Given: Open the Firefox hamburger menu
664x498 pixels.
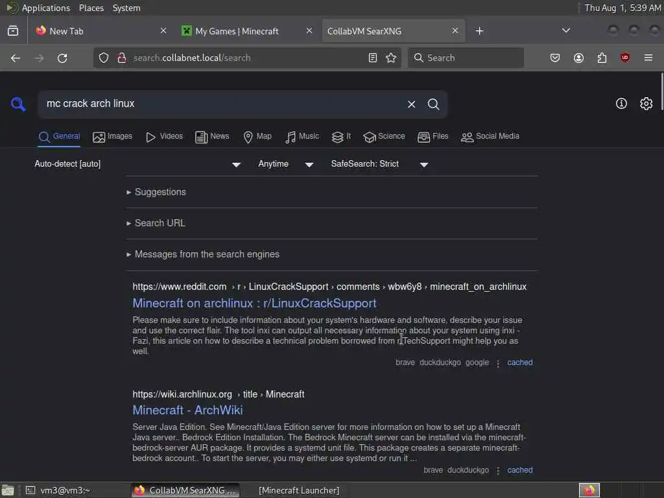Looking at the screenshot, I should pyautogui.click(x=648, y=58).
